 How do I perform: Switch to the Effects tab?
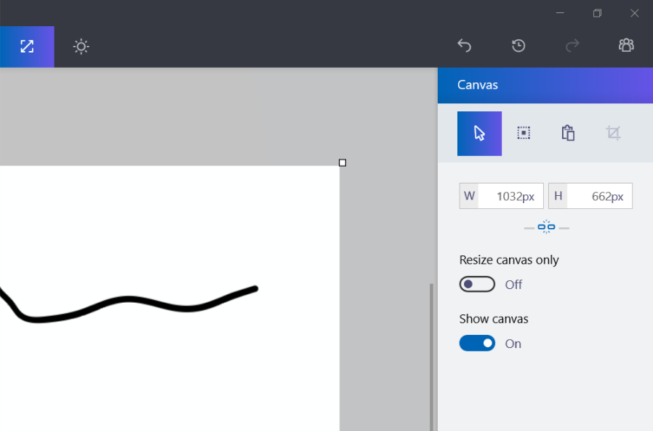pyautogui.click(x=81, y=47)
